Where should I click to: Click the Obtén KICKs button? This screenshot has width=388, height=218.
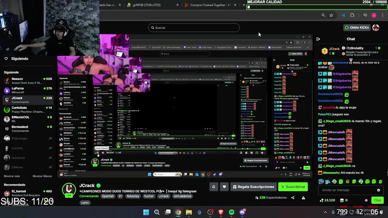(x=357, y=28)
